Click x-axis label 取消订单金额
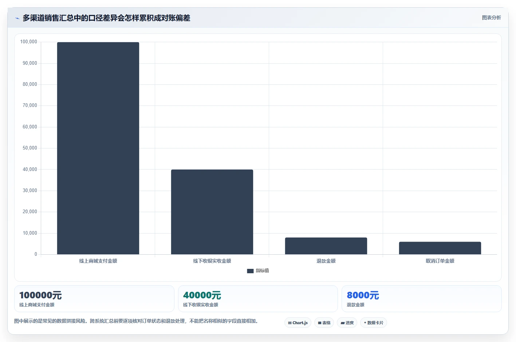Screen dimensions: 516x342 [440, 261]
